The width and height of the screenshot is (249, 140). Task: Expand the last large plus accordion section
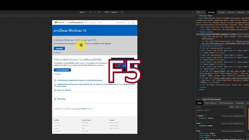point(55,99)
